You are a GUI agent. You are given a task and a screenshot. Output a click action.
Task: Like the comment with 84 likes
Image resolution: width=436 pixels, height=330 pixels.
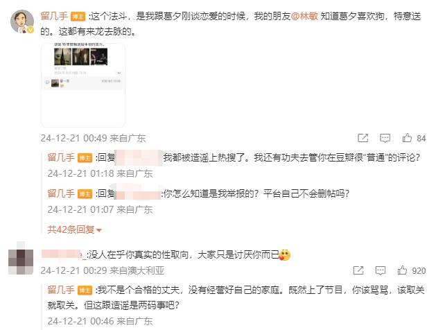pos(407,138)
